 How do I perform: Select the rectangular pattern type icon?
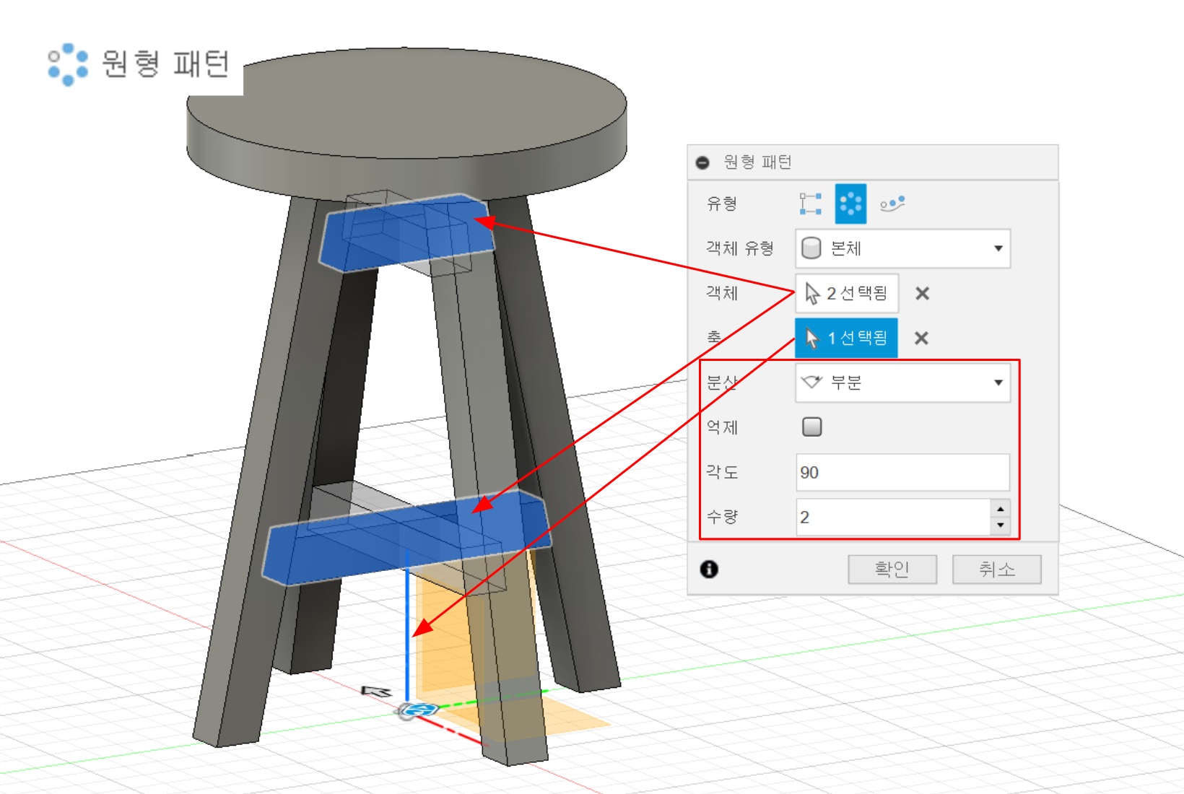tap(811, 204)
